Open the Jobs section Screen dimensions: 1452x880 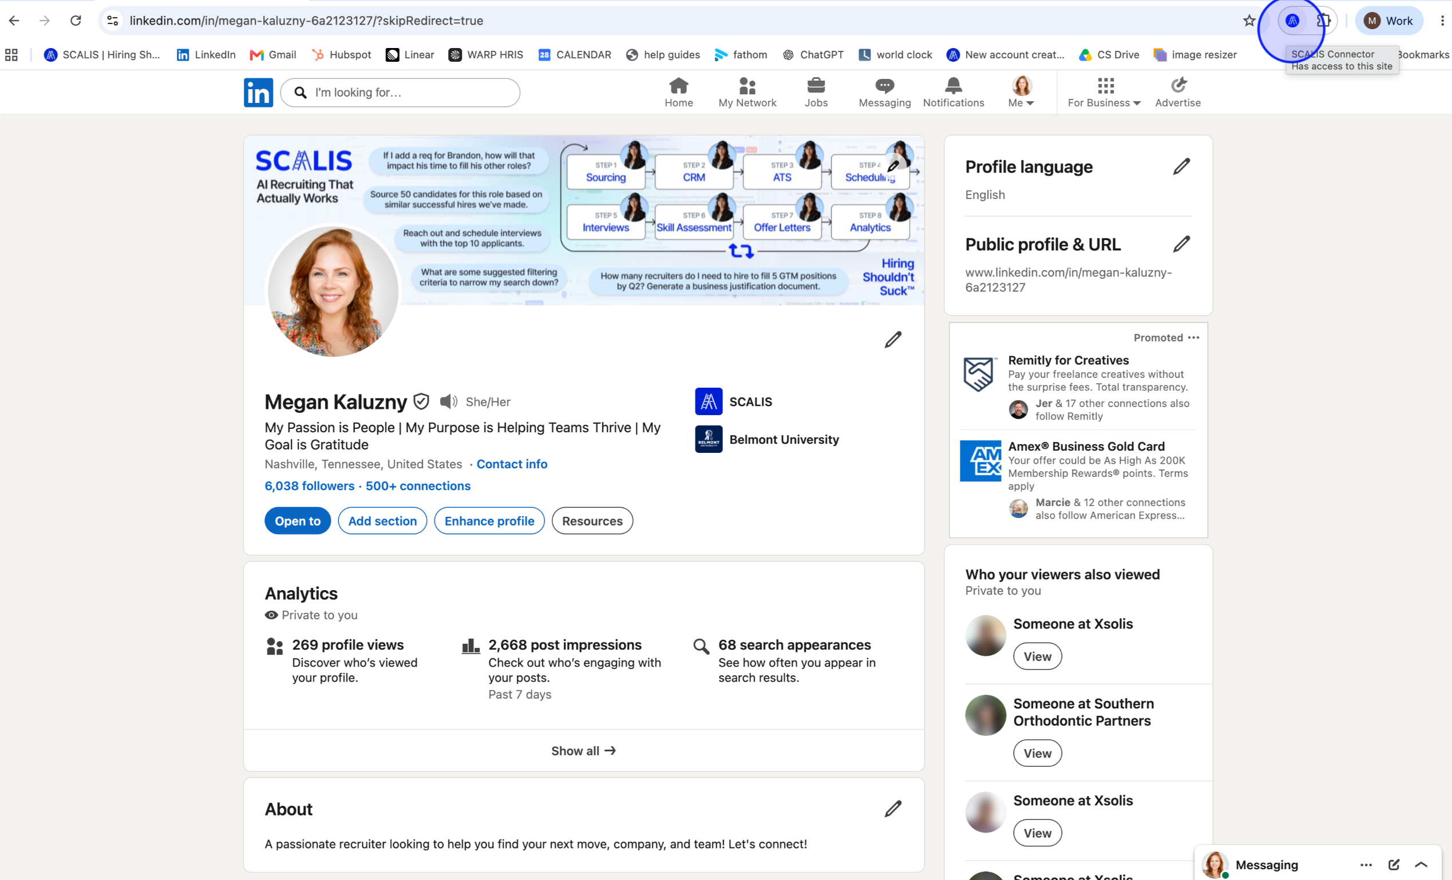[x=816, y=93]
